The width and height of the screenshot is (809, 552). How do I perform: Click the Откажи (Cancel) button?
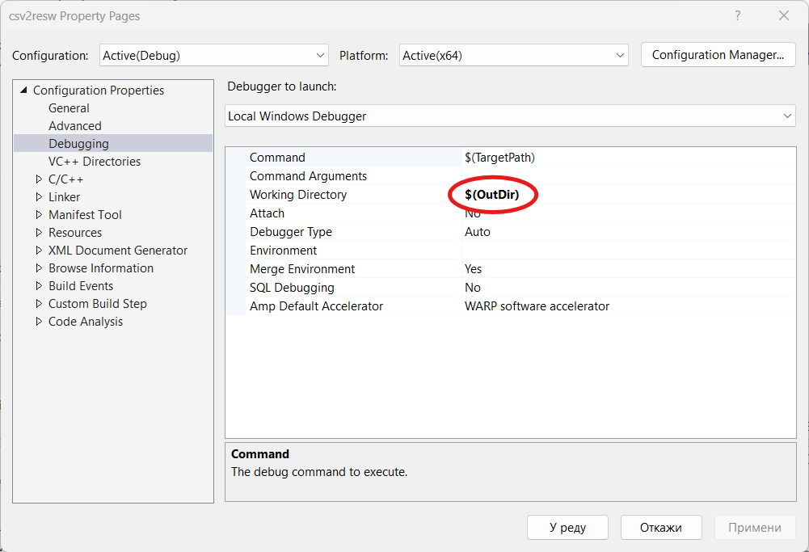coord(660,528)
